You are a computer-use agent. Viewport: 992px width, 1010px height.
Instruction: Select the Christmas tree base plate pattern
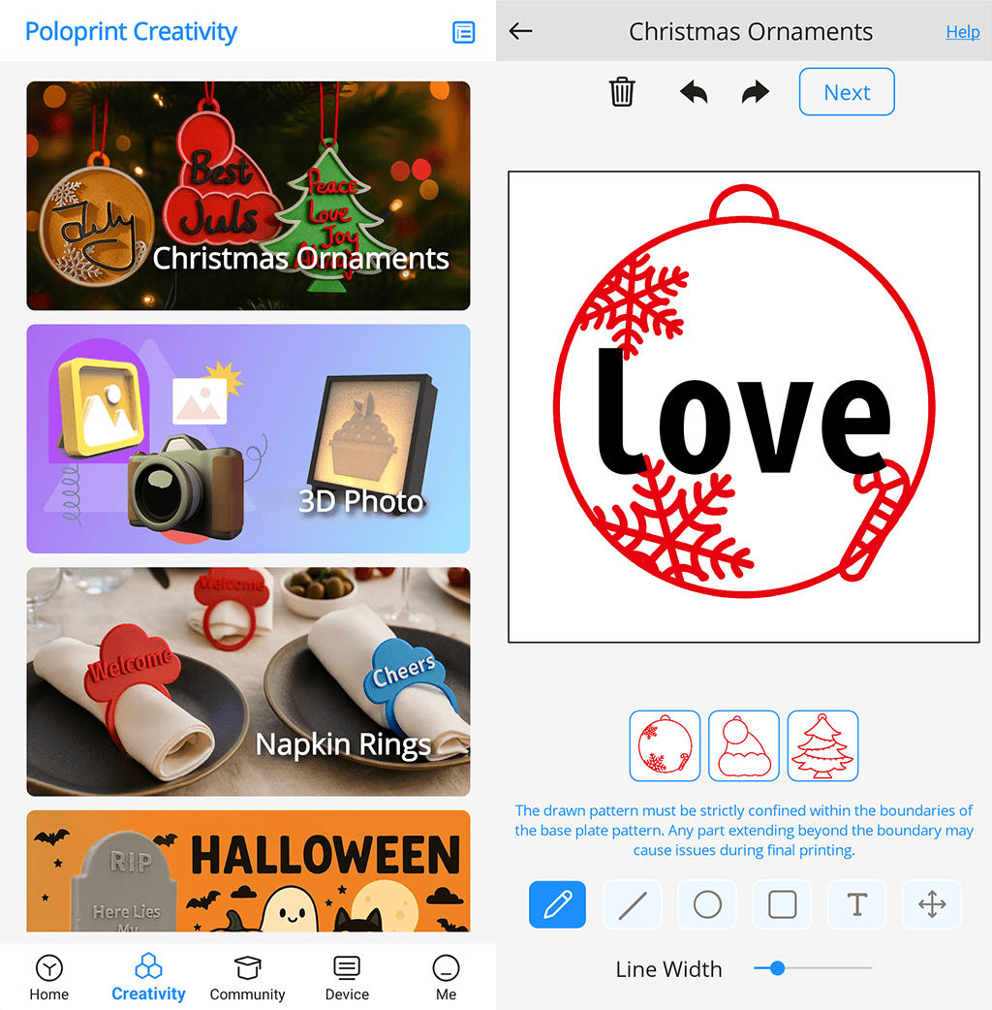coord(821,745)
